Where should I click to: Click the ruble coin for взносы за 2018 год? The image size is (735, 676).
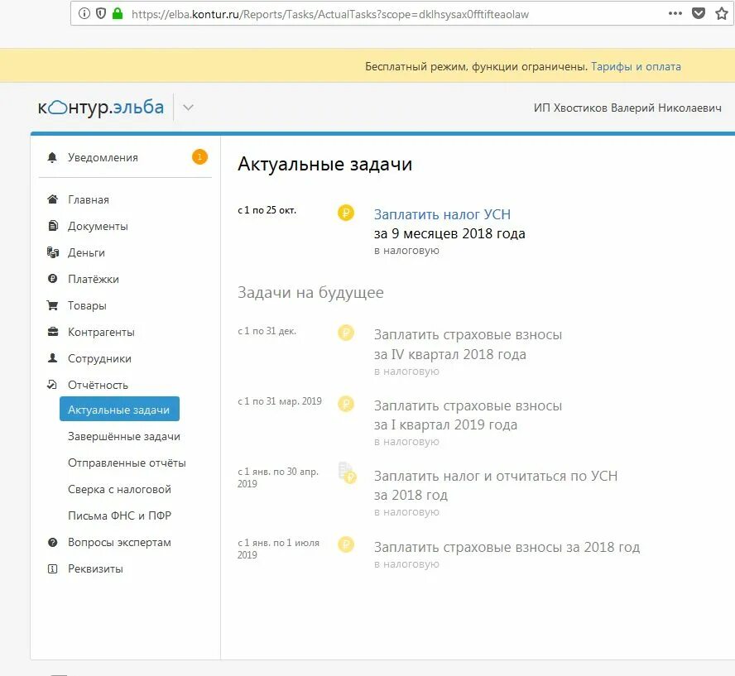pyautogui.click(x=346, y=544)
